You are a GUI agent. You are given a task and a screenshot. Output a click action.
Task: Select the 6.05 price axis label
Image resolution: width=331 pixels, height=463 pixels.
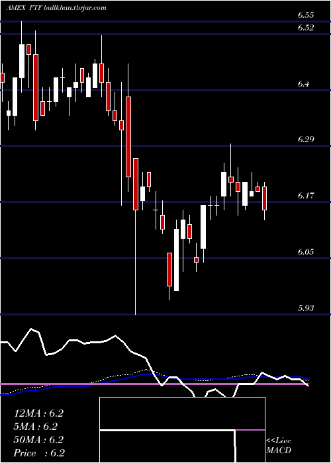click(306, 251)
